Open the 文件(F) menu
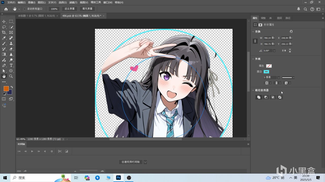Screen dimensions: 325x182 [x=11, y=3]
